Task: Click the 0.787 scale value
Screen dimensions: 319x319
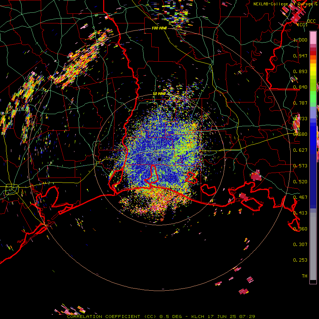Action: pyautogui.click(x=300, y=103)
